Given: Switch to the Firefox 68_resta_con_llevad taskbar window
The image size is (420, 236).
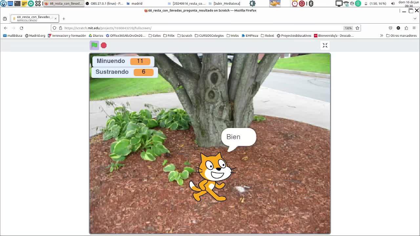Looking at the screenshot, I should tap(64, 4).
